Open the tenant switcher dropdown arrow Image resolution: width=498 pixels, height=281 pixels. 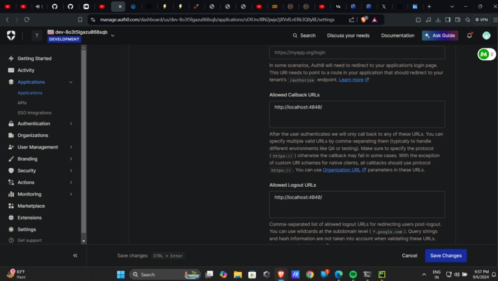[x=112, y=36]
